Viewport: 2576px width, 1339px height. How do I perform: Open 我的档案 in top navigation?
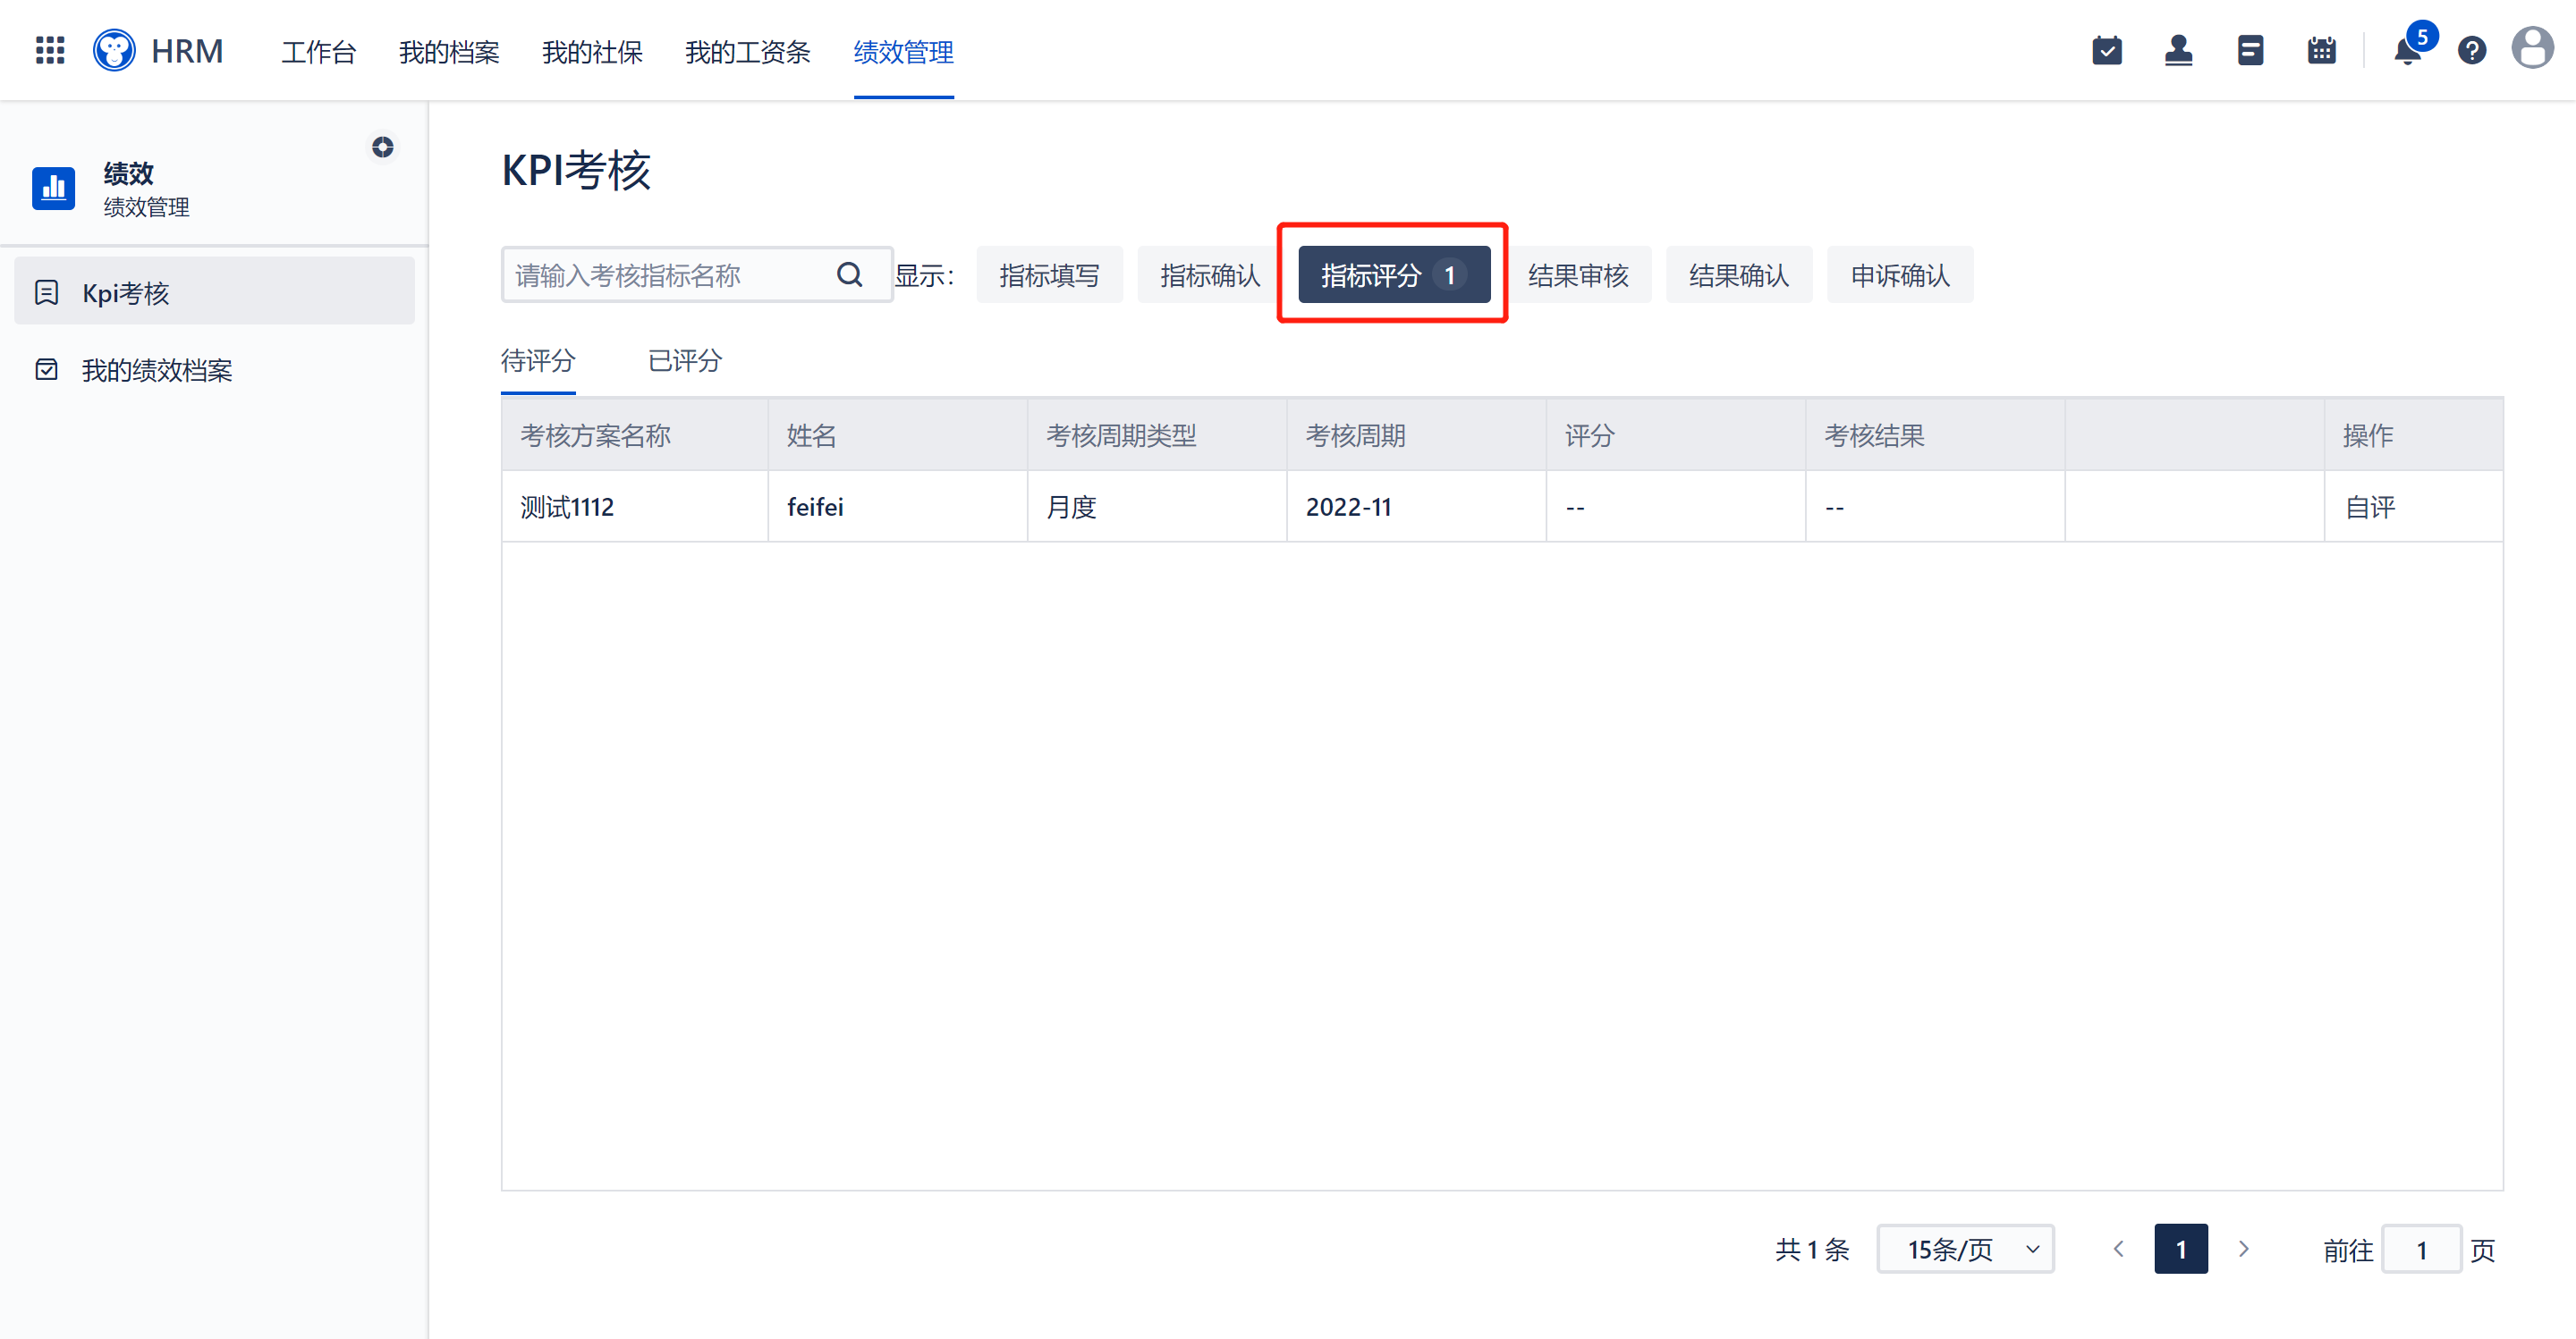pyautogui.click(x=449, y=52)
